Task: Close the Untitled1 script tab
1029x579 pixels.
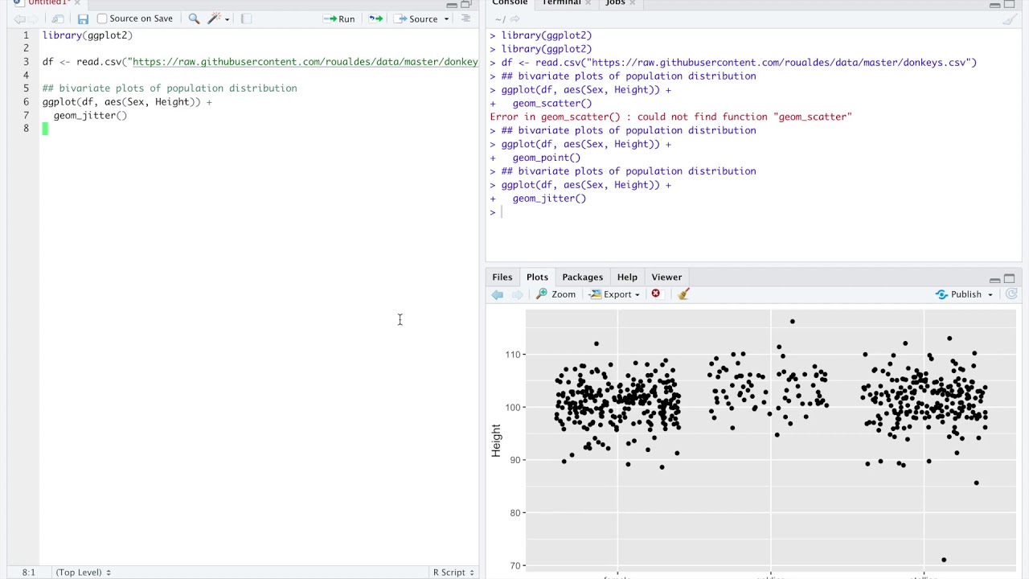Action: click(x=77, y=3)
